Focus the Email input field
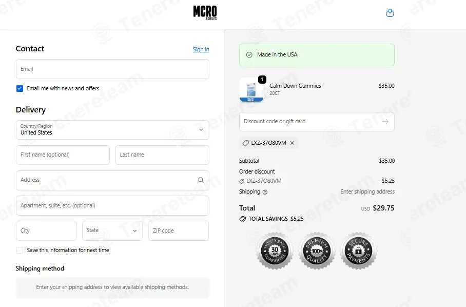Viewport: 466px width, 307px height. point(112,69)
